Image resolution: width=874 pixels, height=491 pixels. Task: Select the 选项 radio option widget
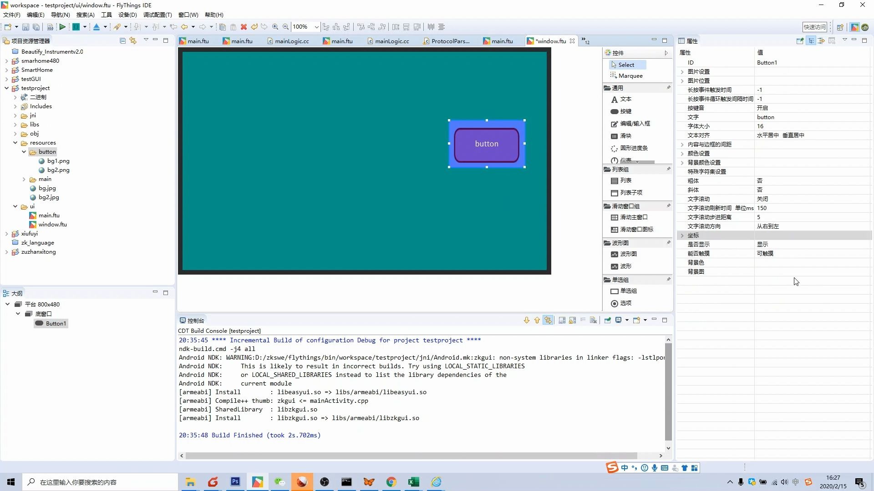625,303
